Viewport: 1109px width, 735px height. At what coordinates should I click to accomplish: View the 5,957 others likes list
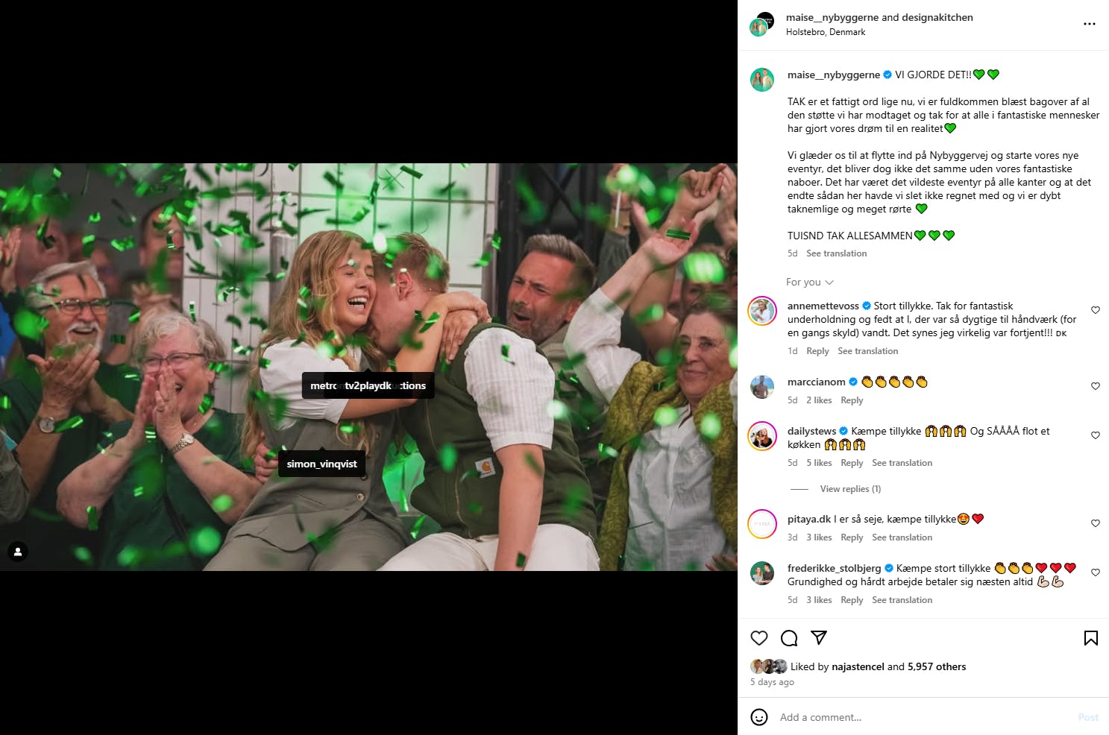[937, 666]
